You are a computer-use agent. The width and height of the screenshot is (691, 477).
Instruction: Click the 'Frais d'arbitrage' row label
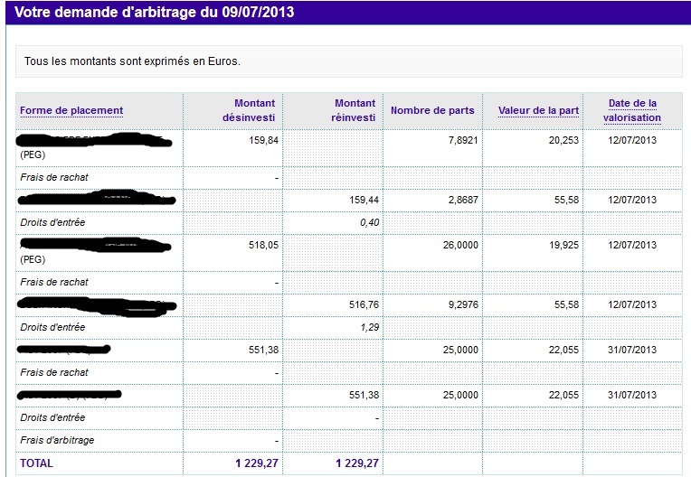(57, 441)
